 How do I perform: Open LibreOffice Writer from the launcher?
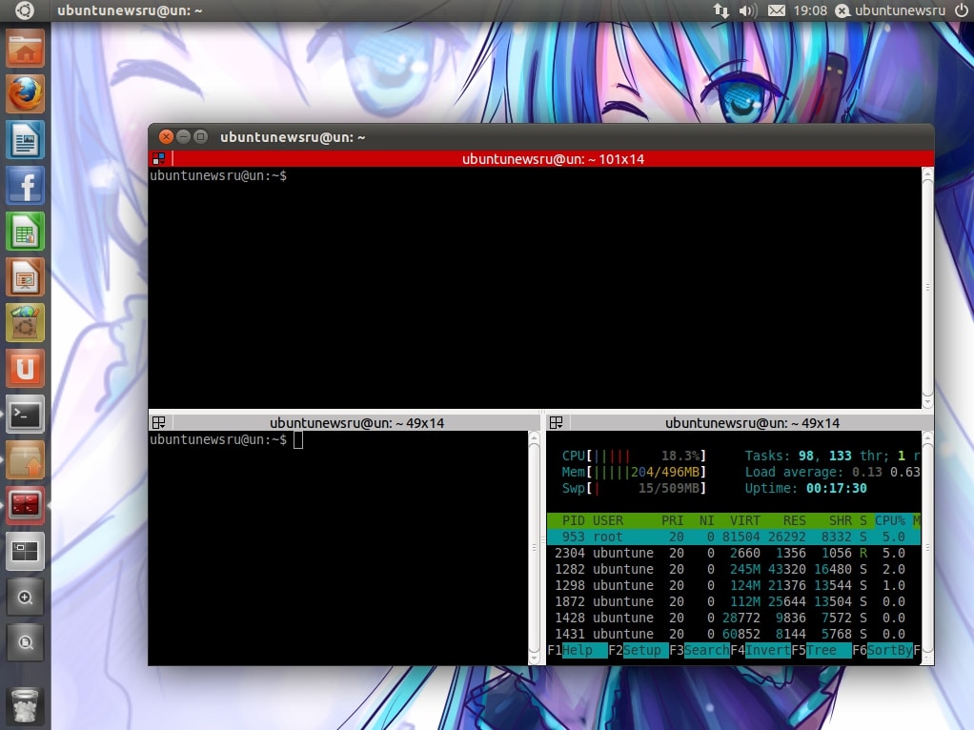coord(26,140)
